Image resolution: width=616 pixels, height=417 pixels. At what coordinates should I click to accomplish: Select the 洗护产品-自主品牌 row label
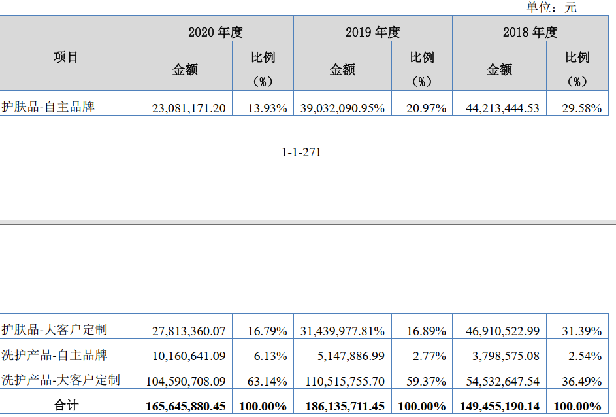(x=54, y=355)
